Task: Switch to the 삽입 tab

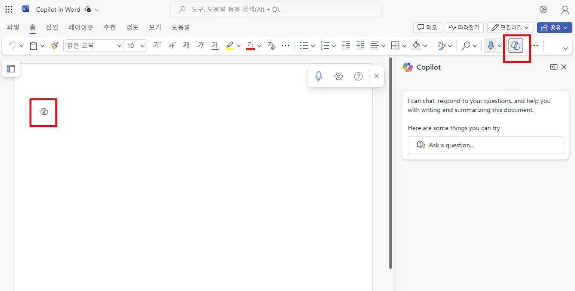Action: click(x=52, y=27)
